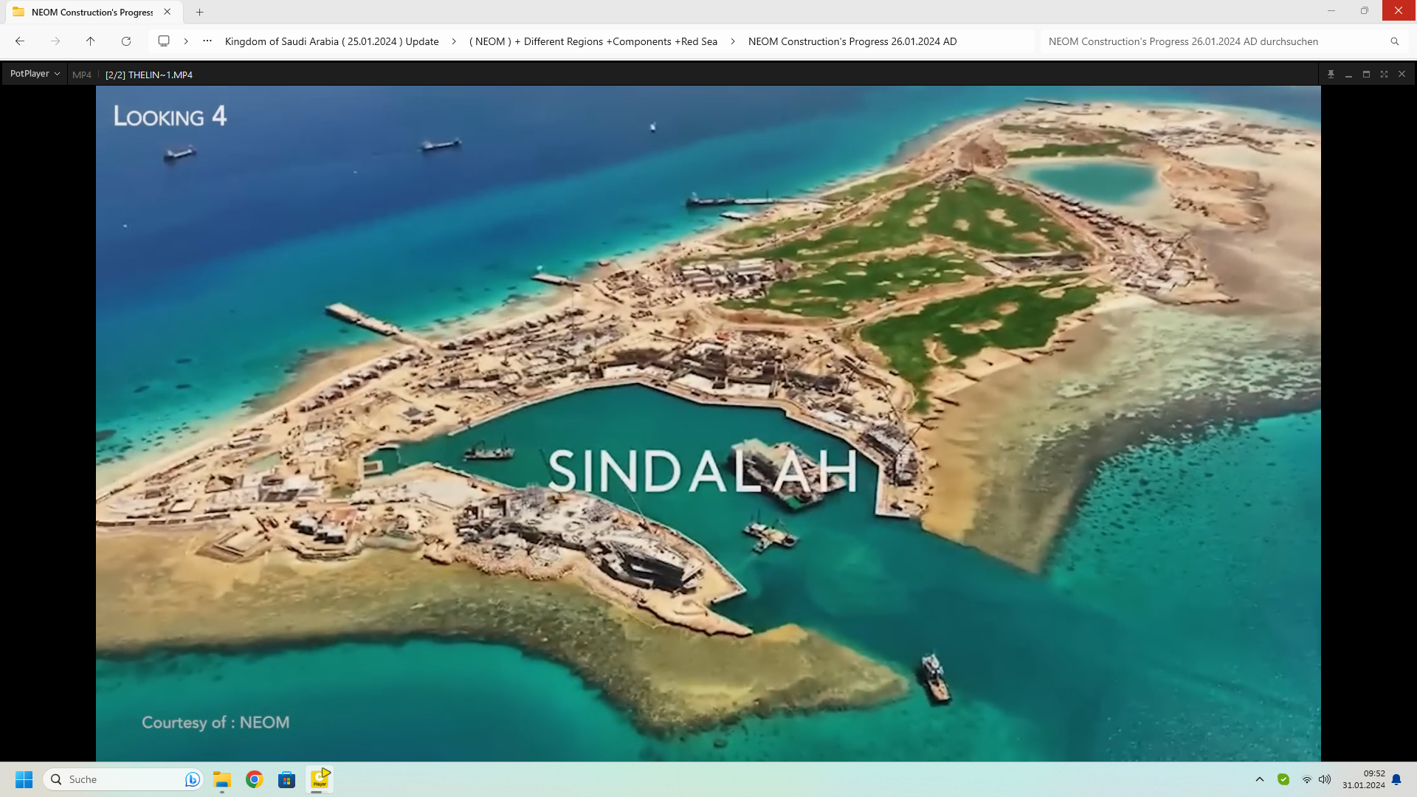Pin PotPlayer window on top

(1331, 75)
